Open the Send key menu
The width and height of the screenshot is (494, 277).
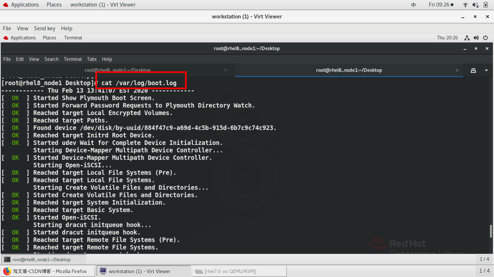(44, 28)
